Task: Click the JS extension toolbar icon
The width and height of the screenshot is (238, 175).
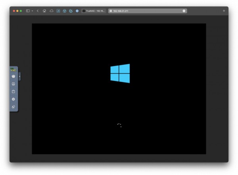Action: coord(58,11)
